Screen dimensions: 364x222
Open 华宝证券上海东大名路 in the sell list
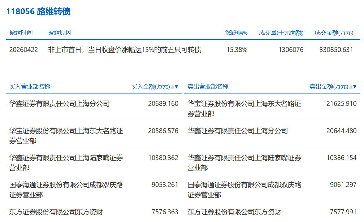pos(244,109)
